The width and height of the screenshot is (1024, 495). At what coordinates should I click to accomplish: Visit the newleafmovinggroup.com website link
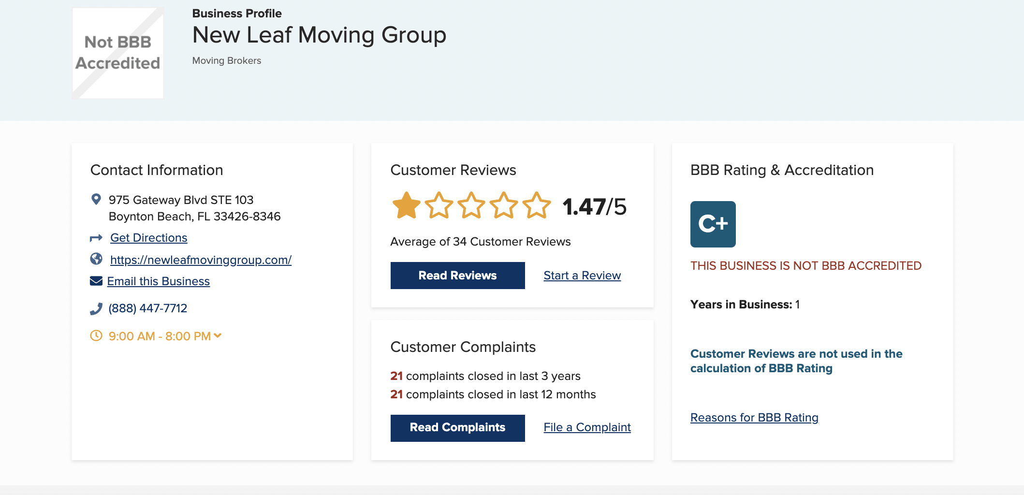pyautogui.click(x=201, y=260)
